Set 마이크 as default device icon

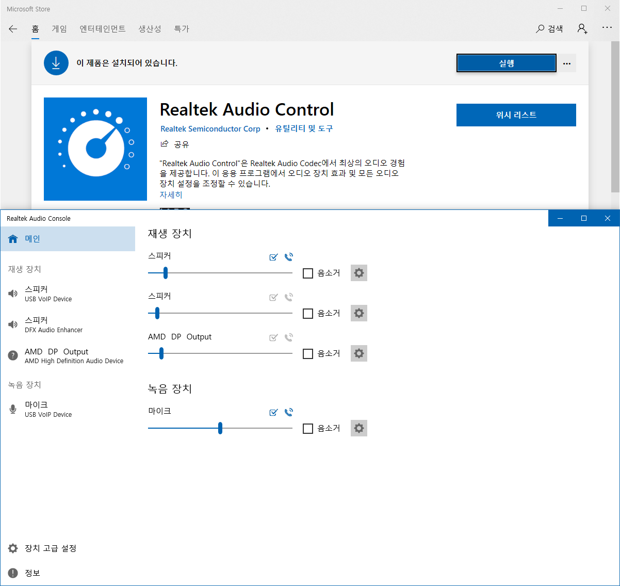[x=274, y=412]
